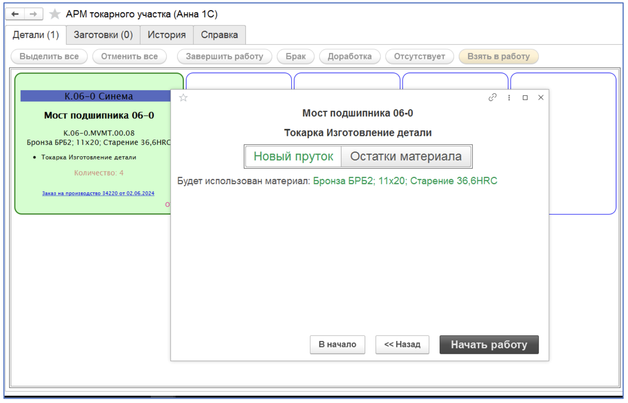The height and width of the screenshot is (403, 628).
Task: Click the 'В начало' button
Action: [x=337, y=344]
